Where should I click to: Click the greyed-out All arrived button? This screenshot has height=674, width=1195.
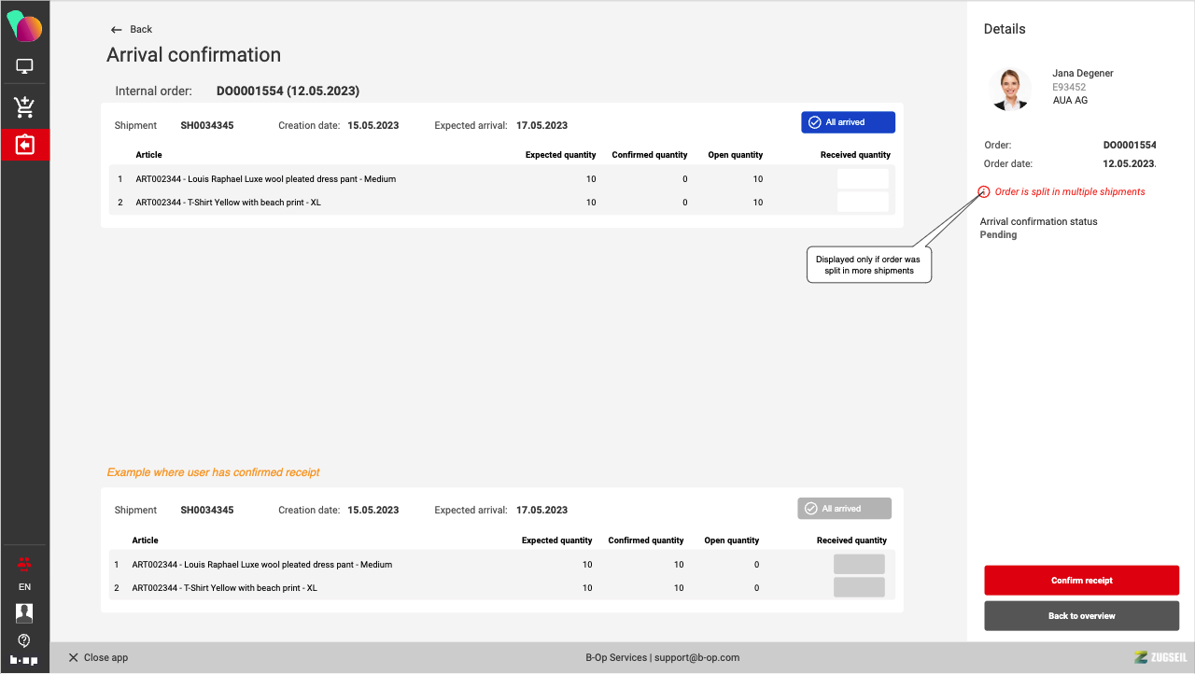844,509
